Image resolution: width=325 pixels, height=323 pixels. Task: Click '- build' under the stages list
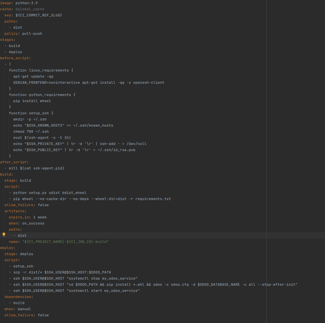12,46
